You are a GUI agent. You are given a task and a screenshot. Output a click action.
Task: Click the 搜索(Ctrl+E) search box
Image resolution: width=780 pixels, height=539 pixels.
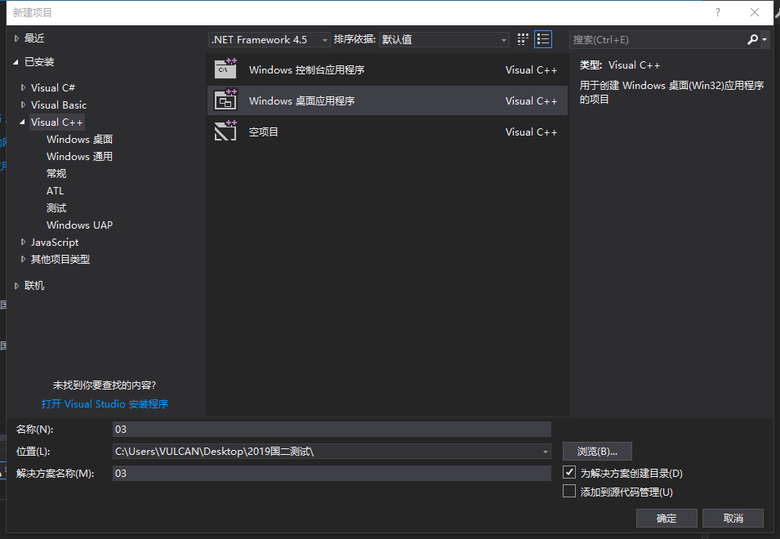[657, 39]
